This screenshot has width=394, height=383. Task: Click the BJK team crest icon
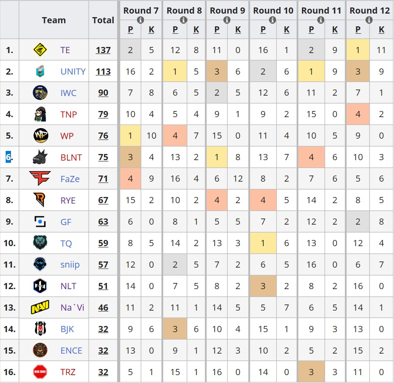[x=40, y=329]
